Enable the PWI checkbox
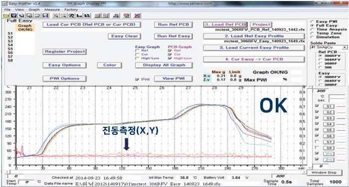 pyautogui.click(x=137, y=80)
